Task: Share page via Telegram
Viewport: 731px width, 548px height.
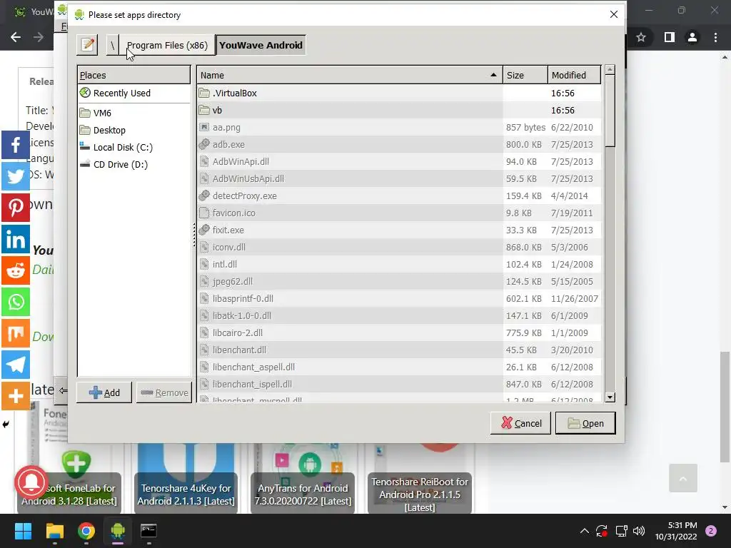Action: point(16,365)
